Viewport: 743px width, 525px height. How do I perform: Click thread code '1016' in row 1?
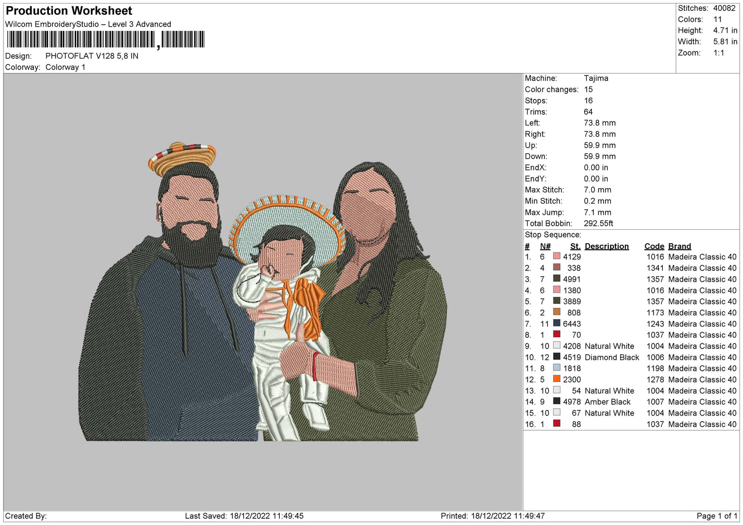pyautogui.click(x=655, y=257)
